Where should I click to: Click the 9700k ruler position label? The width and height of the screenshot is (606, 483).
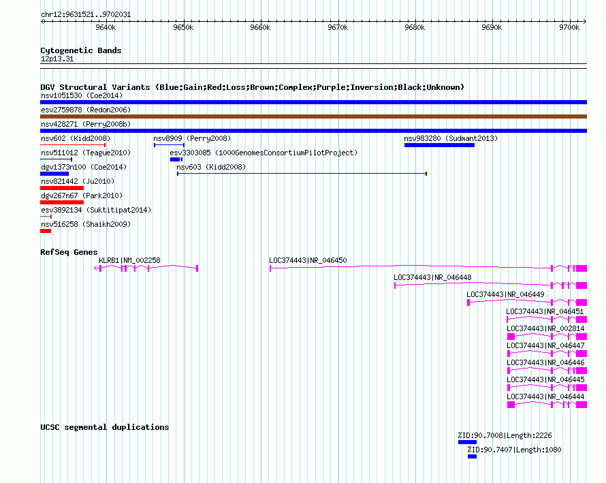point(569,27)
